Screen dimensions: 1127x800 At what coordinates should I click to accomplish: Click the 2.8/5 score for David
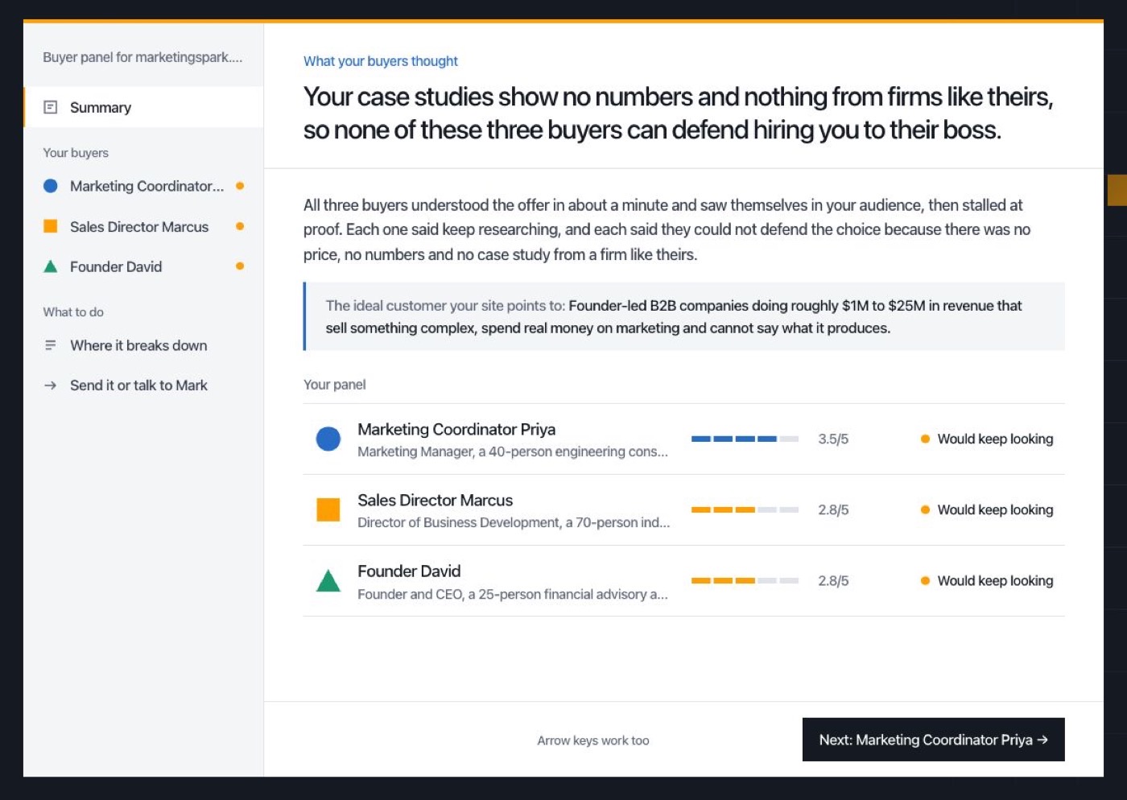point(833,580)
